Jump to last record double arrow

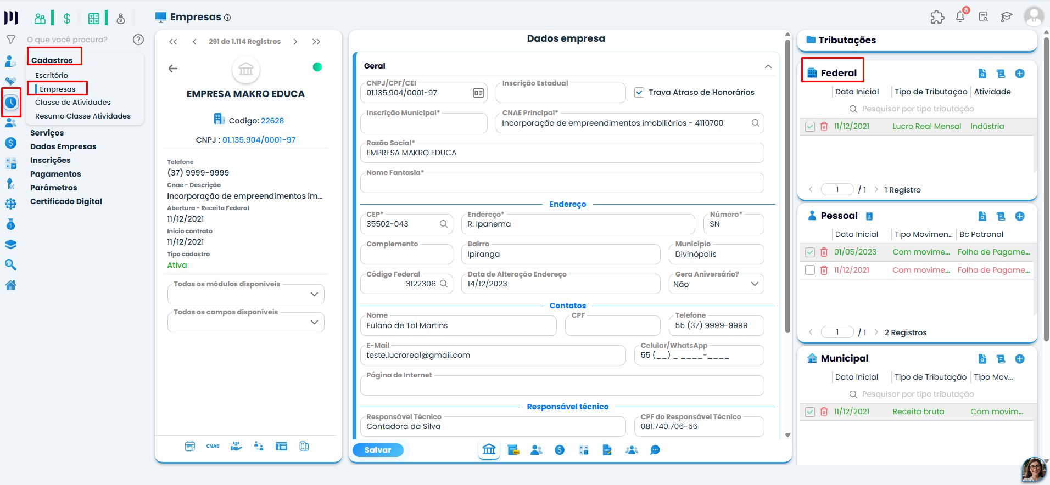pos(316,42)
